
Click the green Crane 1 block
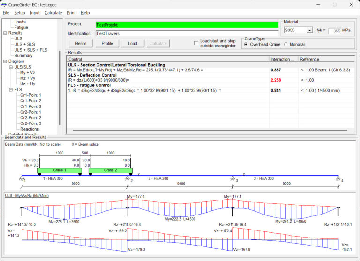click(60, 170)
